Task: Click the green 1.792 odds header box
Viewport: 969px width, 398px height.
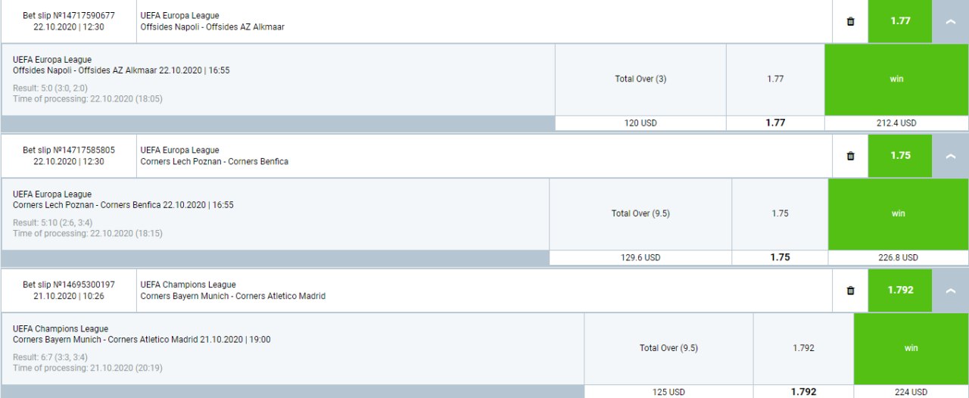Action: (x=900, y=291)
